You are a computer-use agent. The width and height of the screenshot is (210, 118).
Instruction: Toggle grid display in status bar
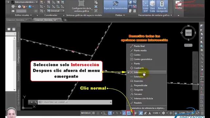click(x=94, y=113)
